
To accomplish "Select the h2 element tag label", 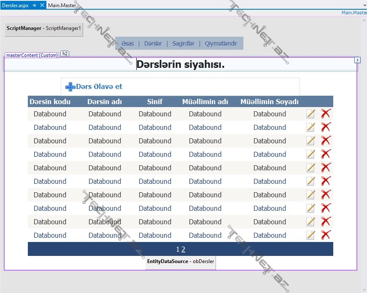I will [65, 54].
